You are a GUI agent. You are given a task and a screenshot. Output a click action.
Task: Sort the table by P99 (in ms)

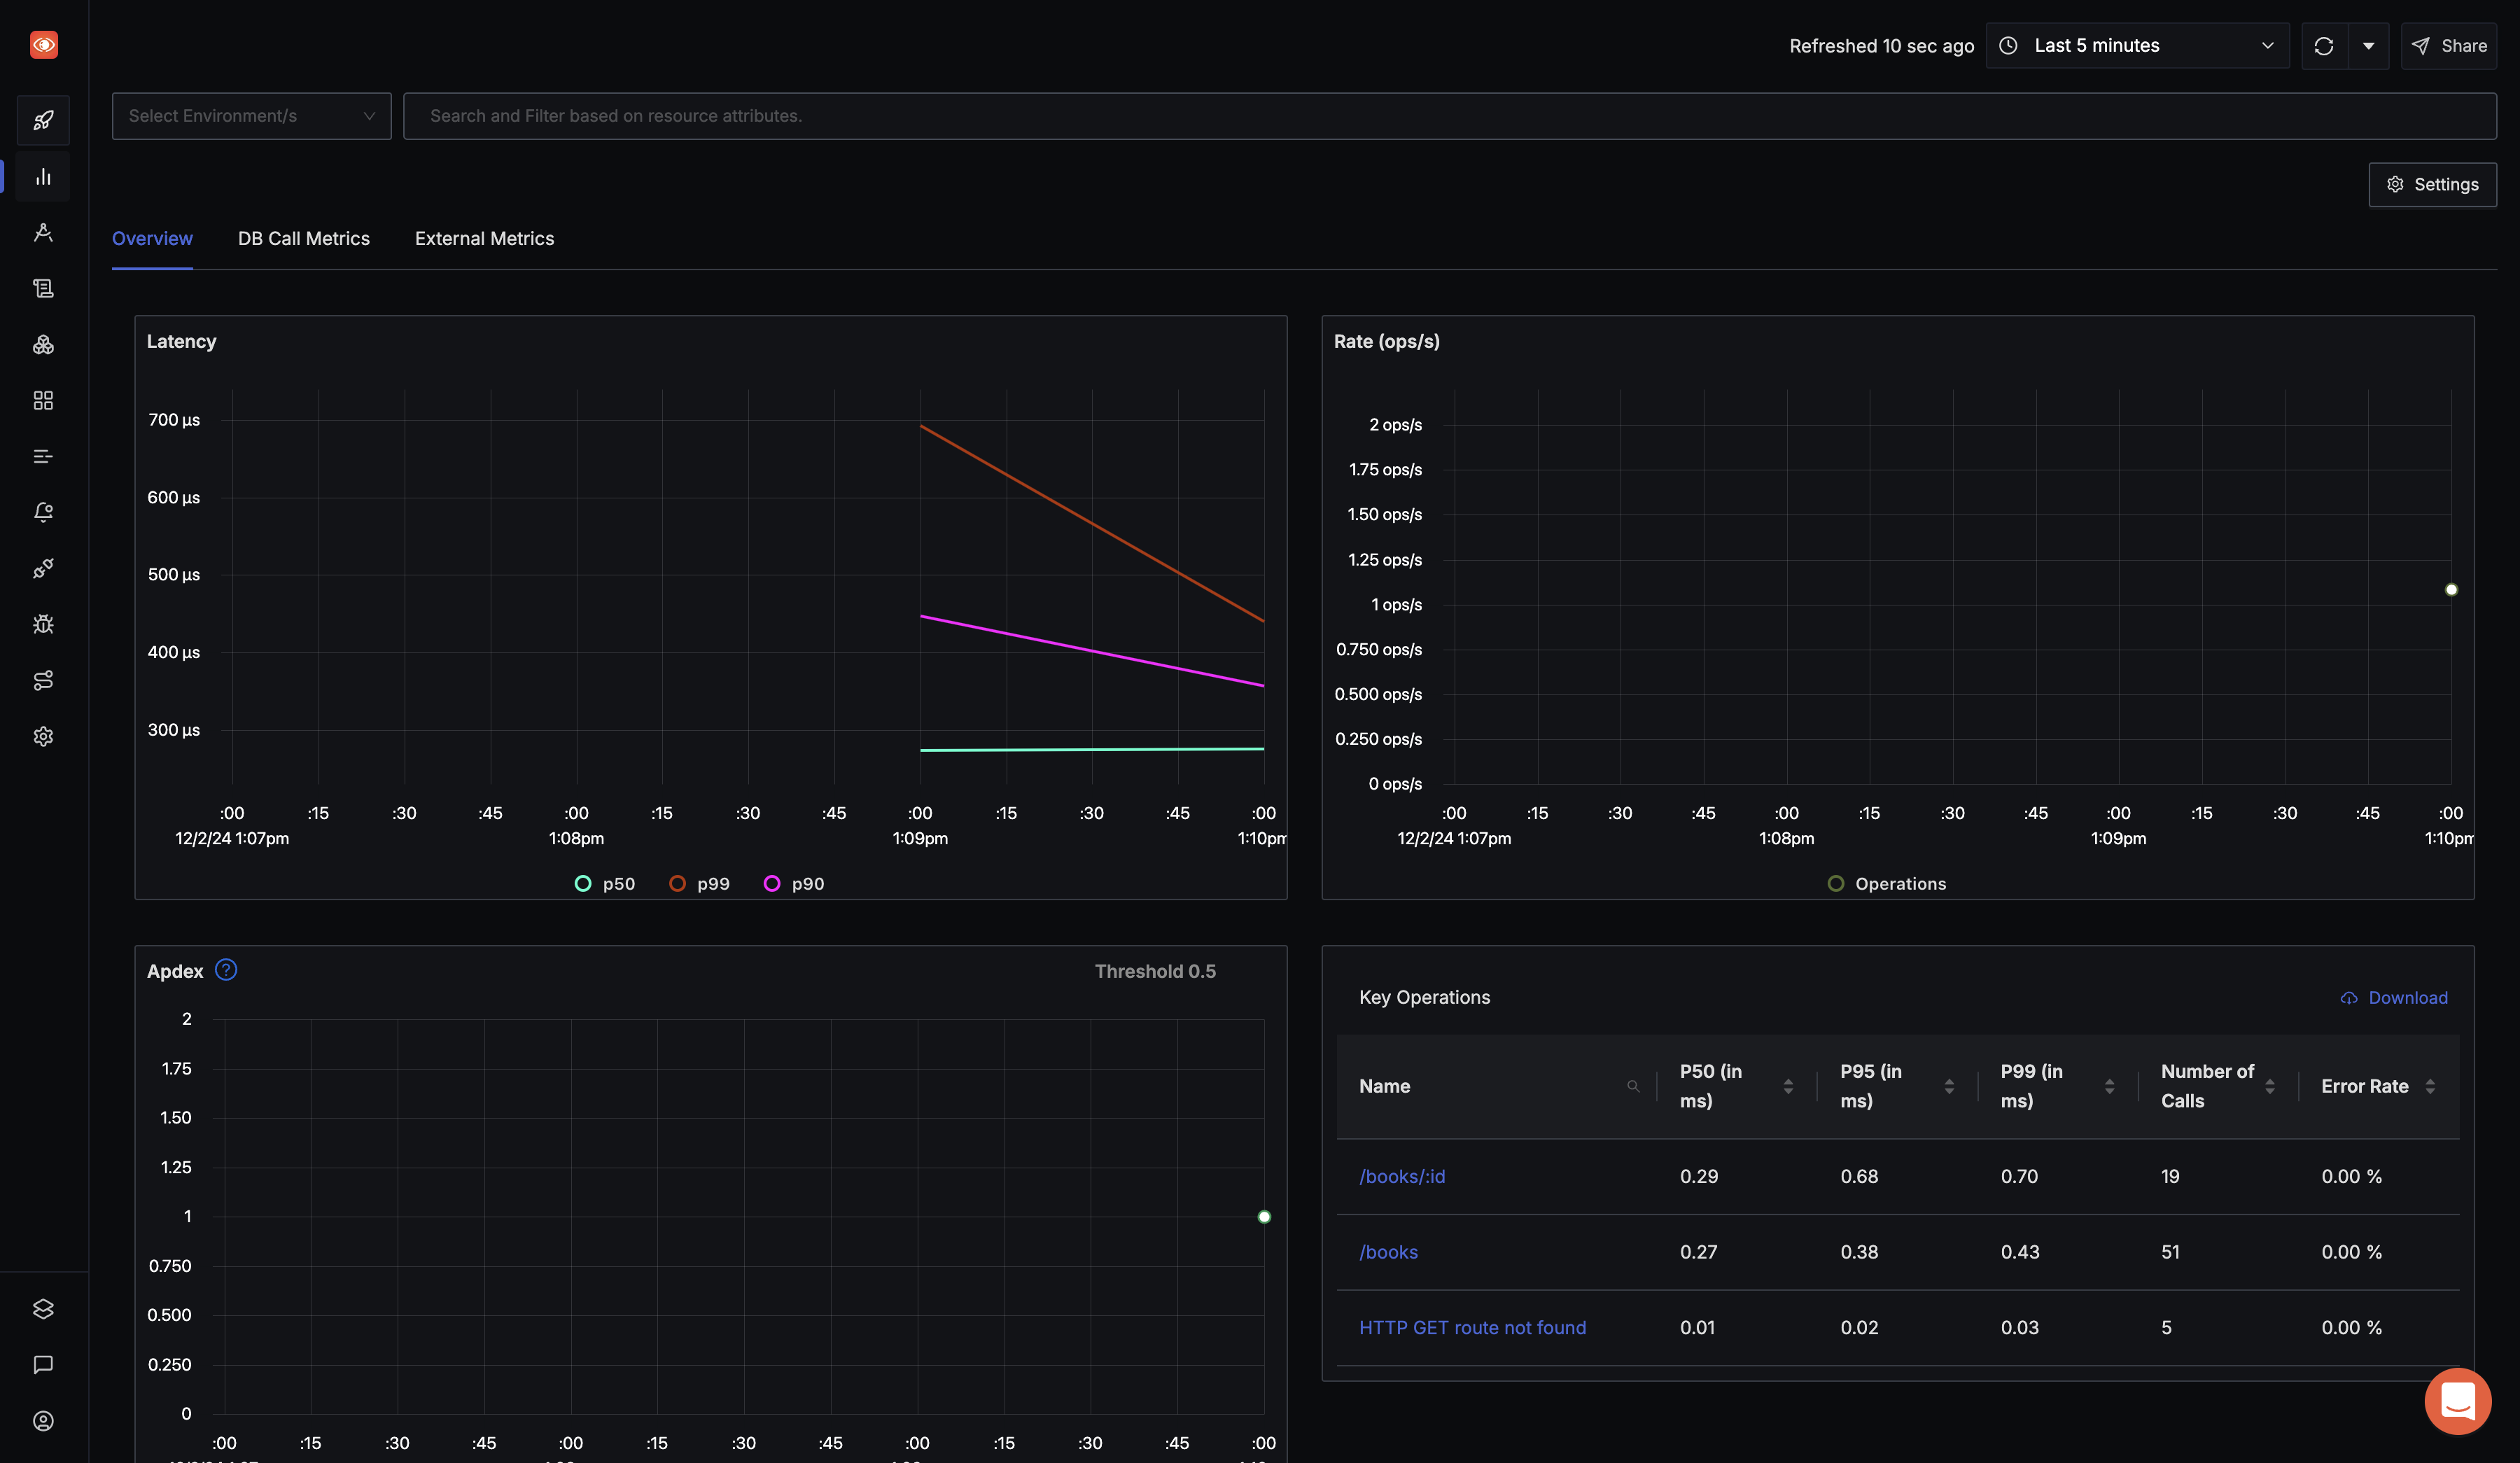(2109, 1086)
